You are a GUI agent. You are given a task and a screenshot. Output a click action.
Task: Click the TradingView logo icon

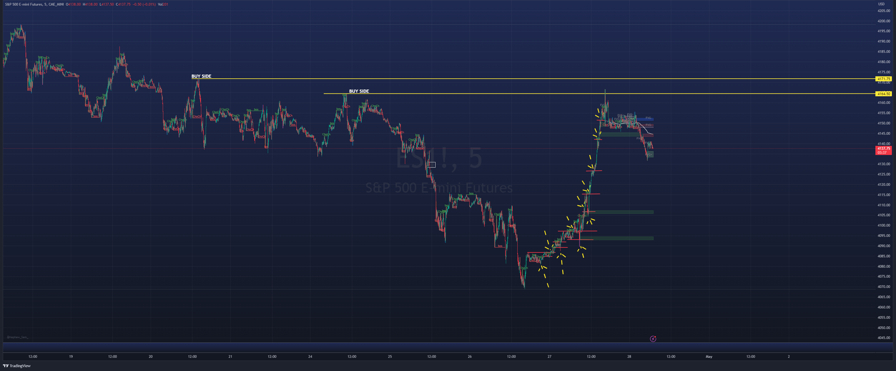click(x=6, y=365)
